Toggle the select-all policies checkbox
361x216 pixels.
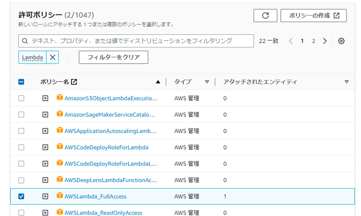tap(21, 82)
